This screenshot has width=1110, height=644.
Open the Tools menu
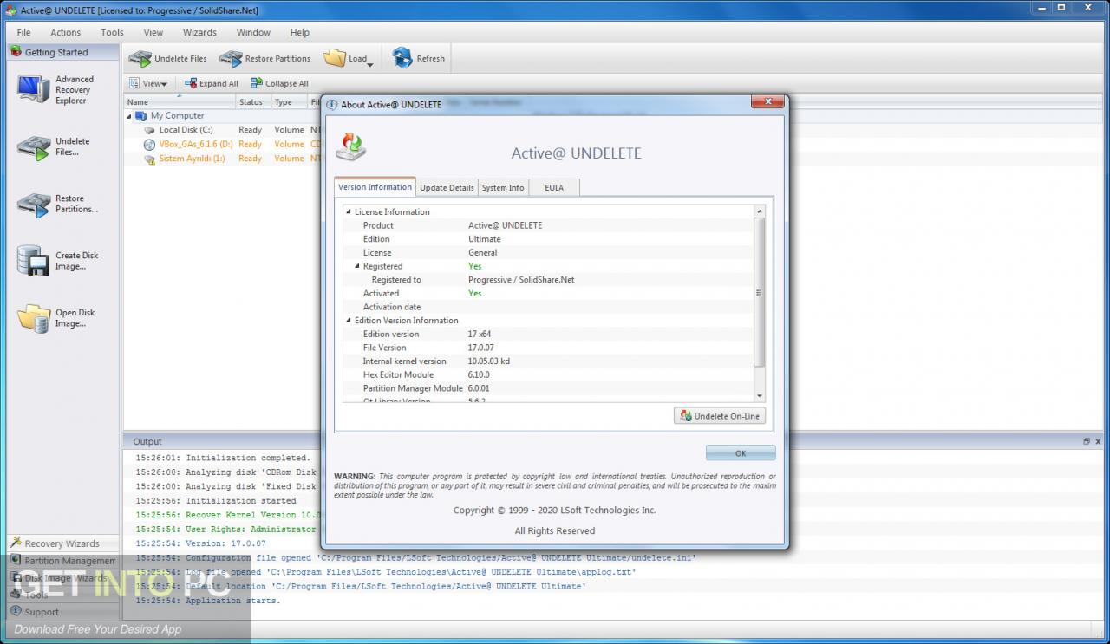[112, 32]
